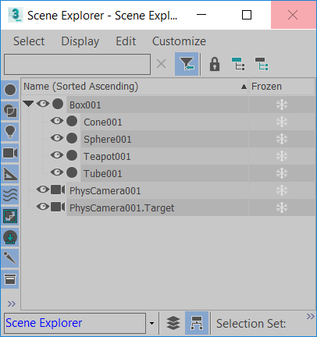
Task: Click the geometry icon beside Cone001
Action: coord(72,121)
